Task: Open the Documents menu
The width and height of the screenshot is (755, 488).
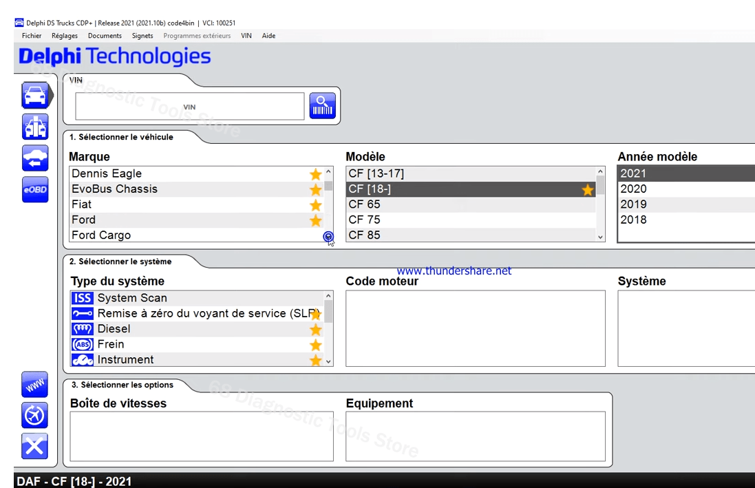Action: 105,36
